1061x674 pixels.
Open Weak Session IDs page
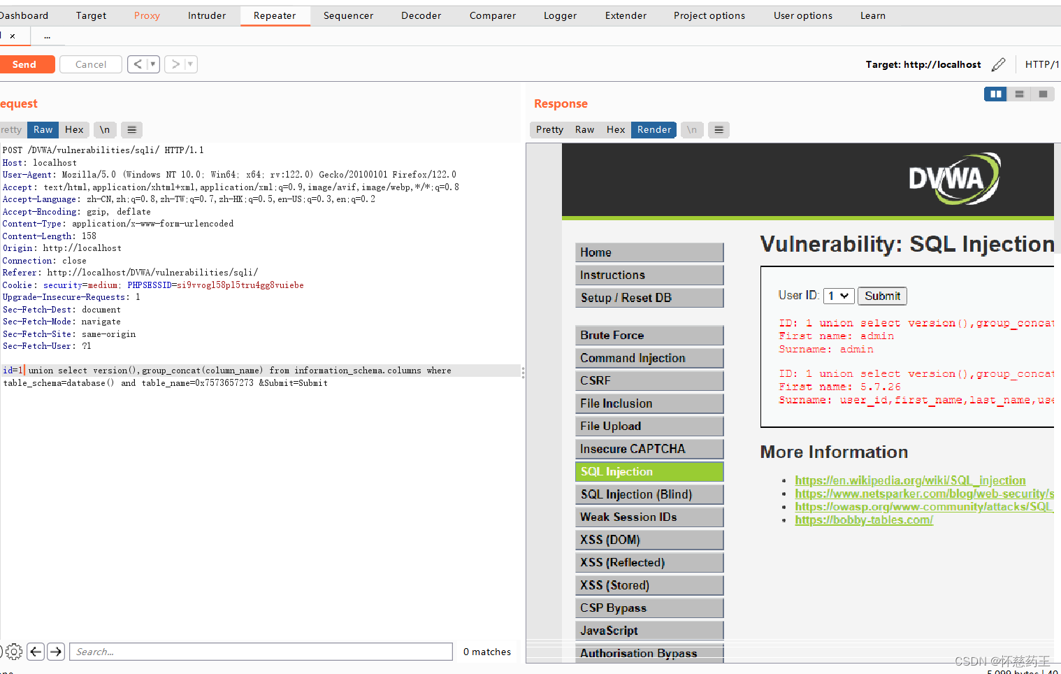pos(649,517)
